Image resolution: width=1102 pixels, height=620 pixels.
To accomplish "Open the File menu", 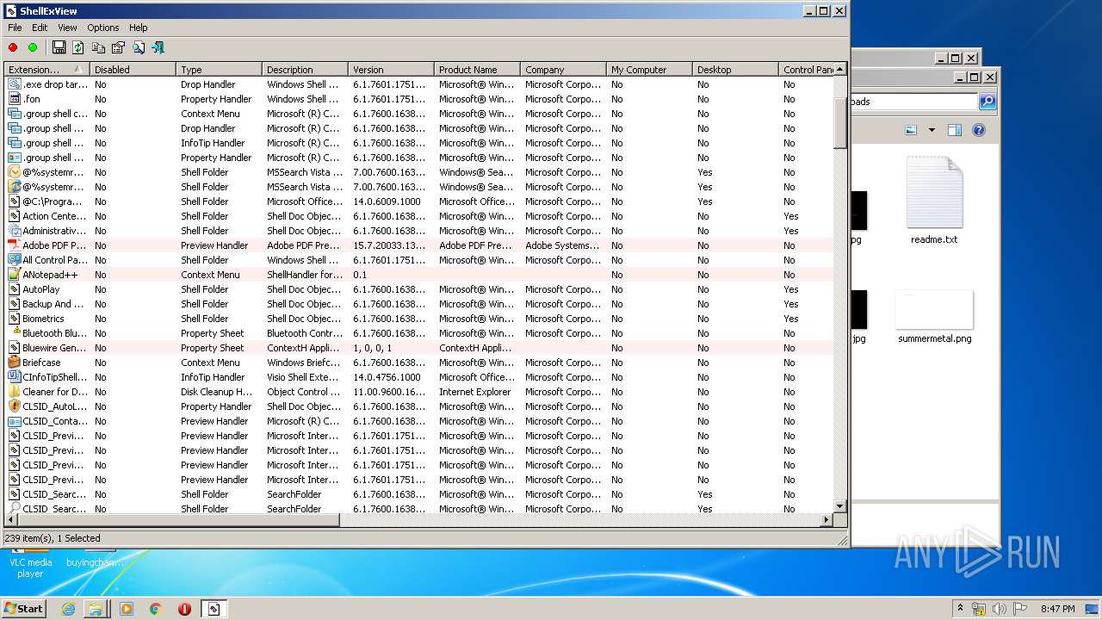I will coord(15,28).
